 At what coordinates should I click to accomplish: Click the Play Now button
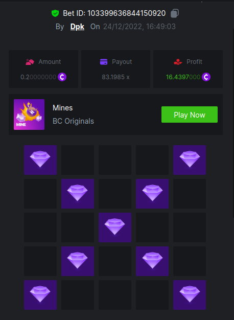(190, 115)
